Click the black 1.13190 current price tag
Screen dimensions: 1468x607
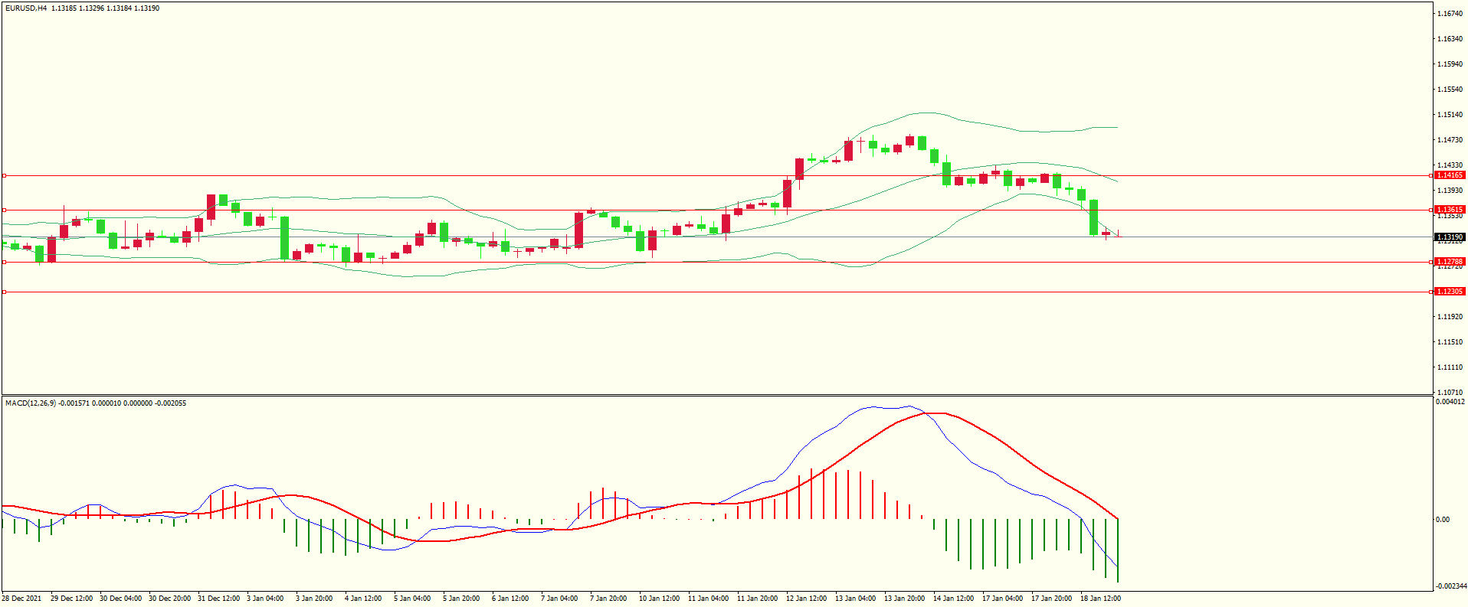pyautogui.click(x=1449, y=237)
